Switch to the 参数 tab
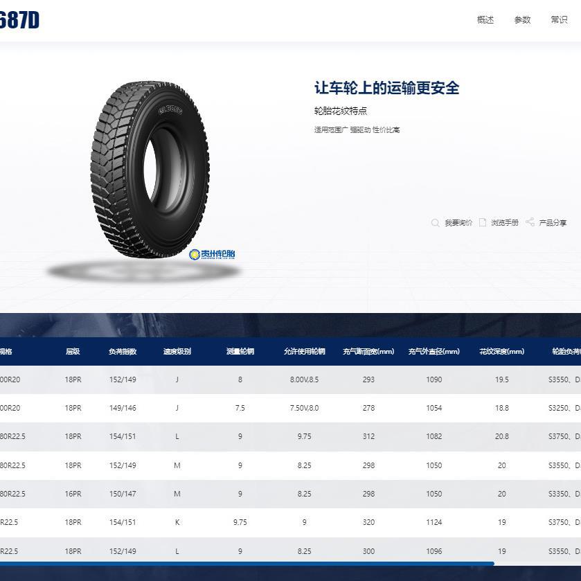 tap(522, 20)
